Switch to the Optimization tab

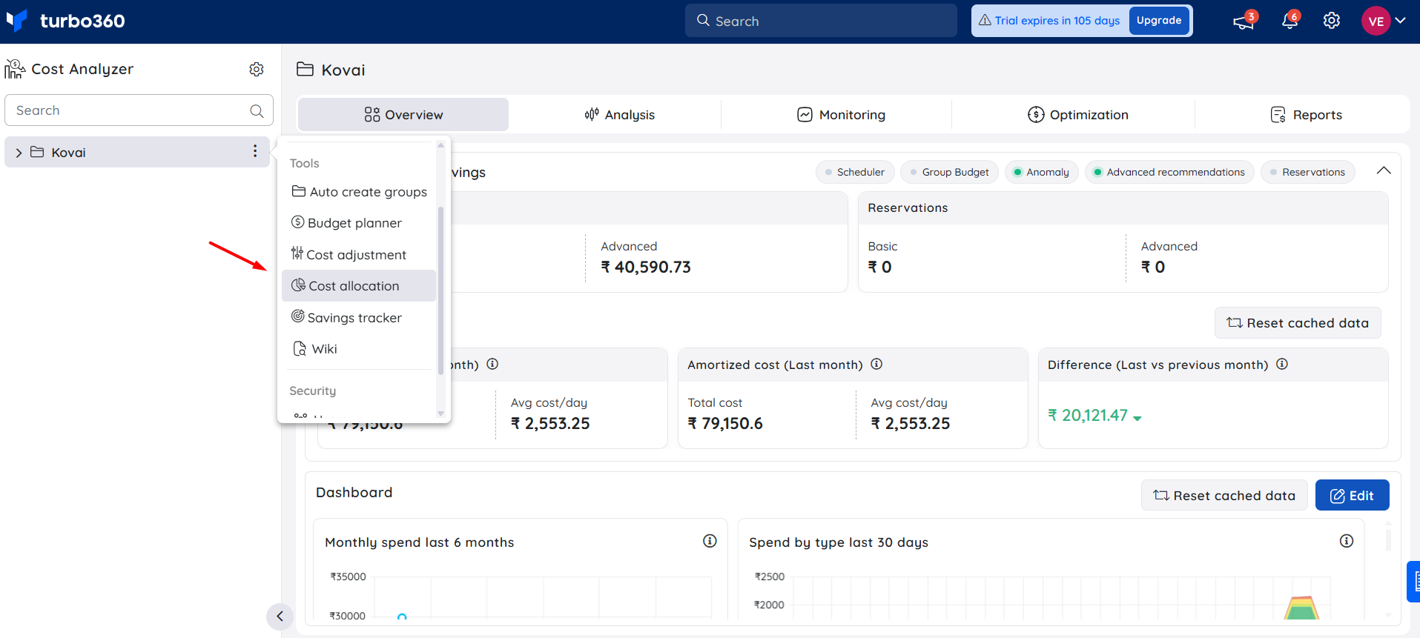1078,115
